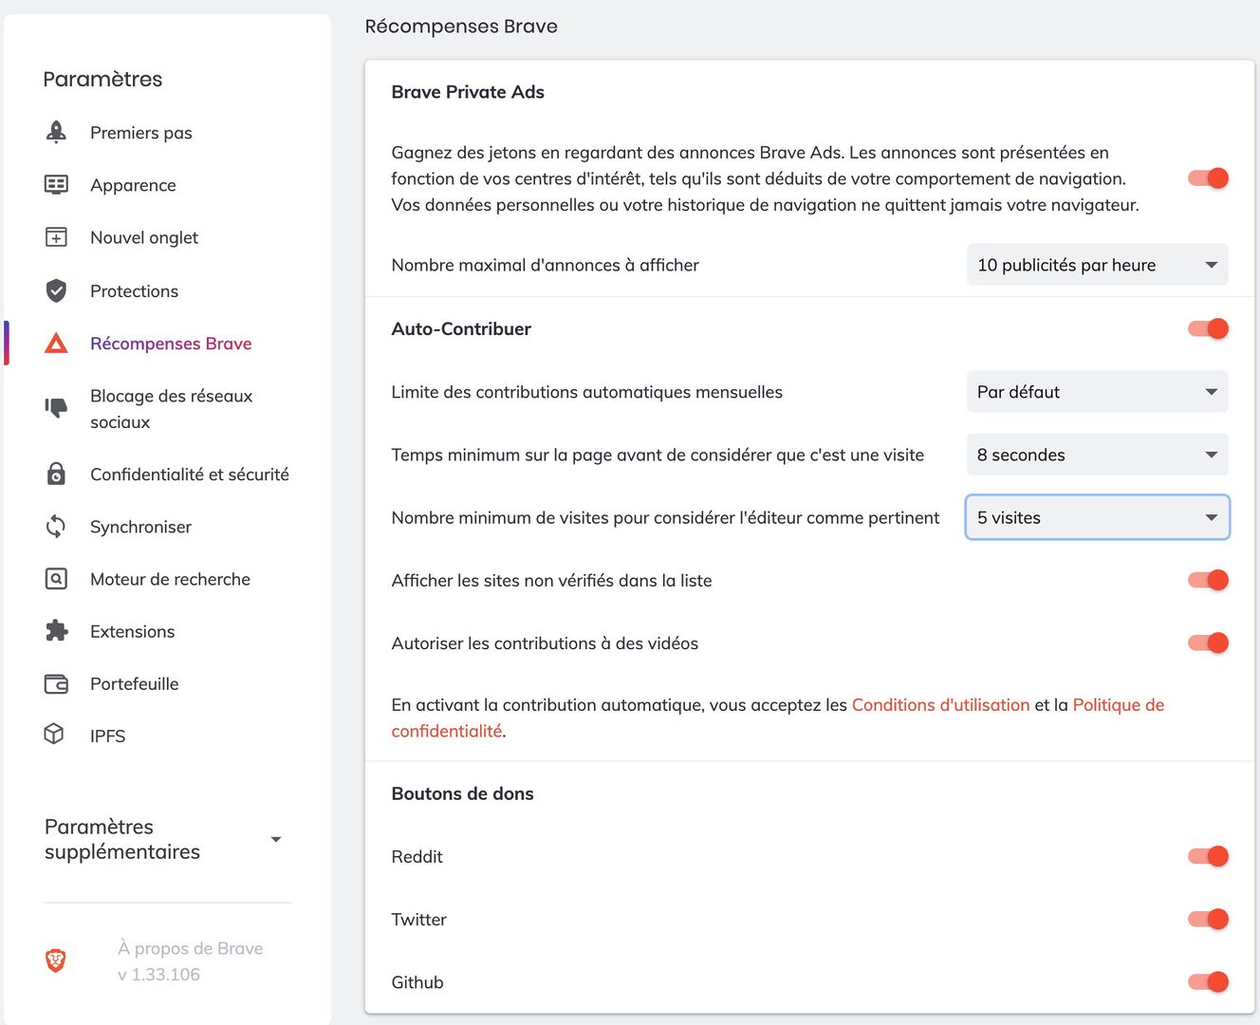Click the rocket icon for Premiers pas
Screen dimensions: 1260x1025
[56, 132]
